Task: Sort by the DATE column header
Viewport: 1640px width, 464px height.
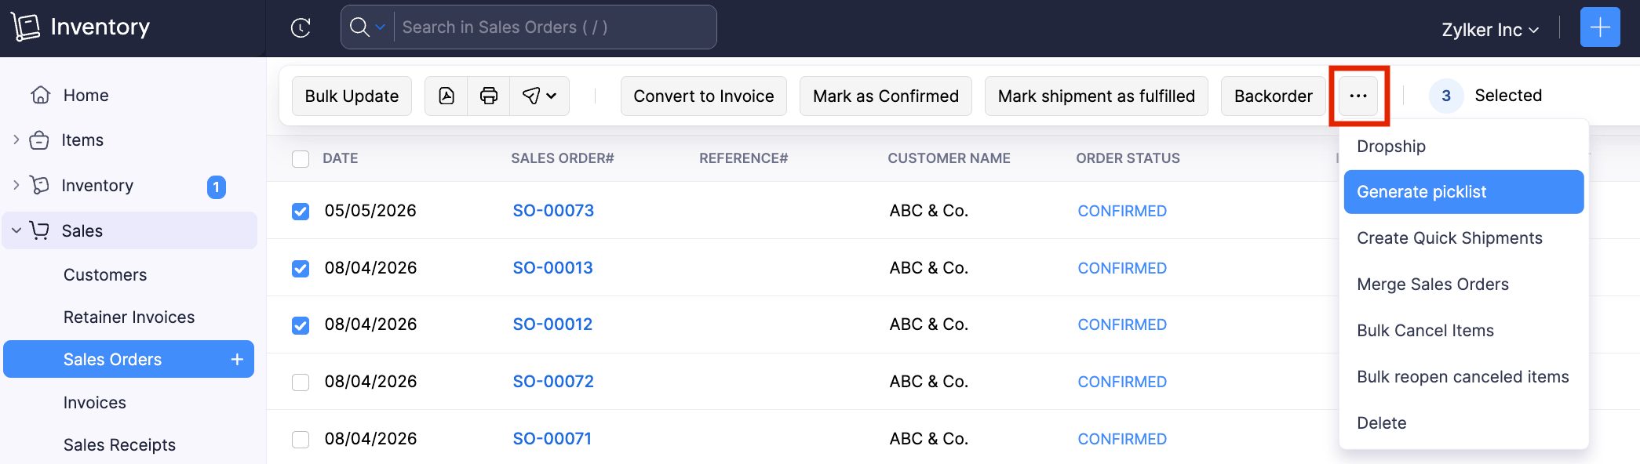Action: 341,158
